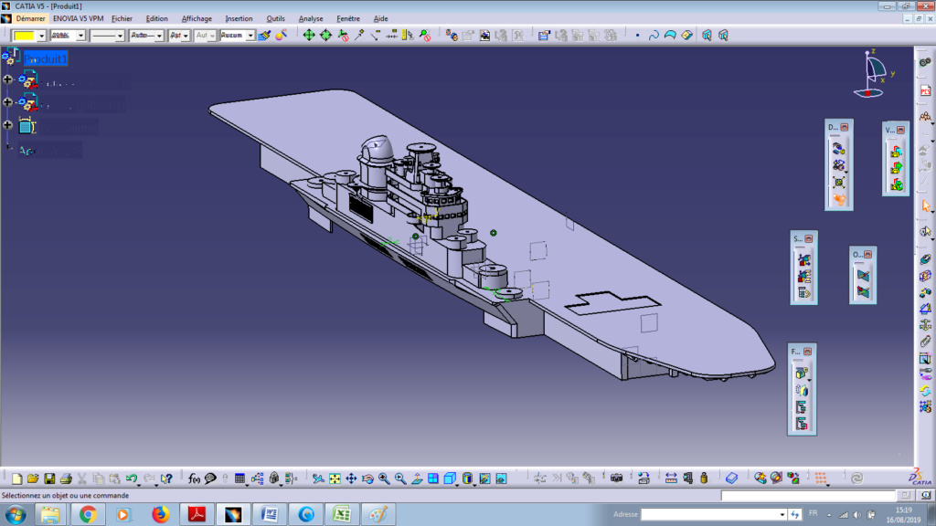Viewport: 936px width, 526px height.
Task: Open the Démarrer menu
Action: pos(30,18)
